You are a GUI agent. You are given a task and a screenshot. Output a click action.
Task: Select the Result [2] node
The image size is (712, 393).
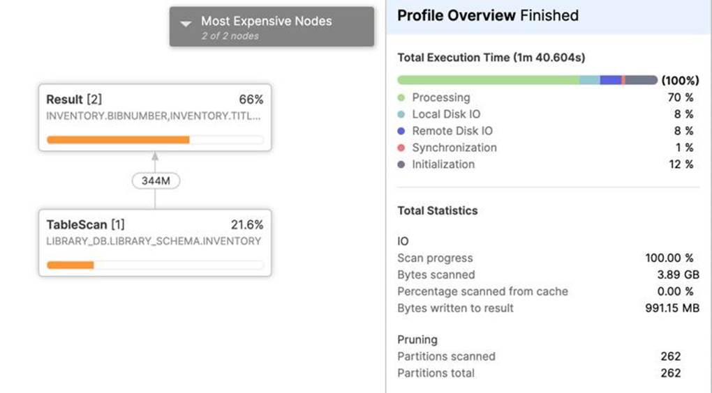pos(155,117)
